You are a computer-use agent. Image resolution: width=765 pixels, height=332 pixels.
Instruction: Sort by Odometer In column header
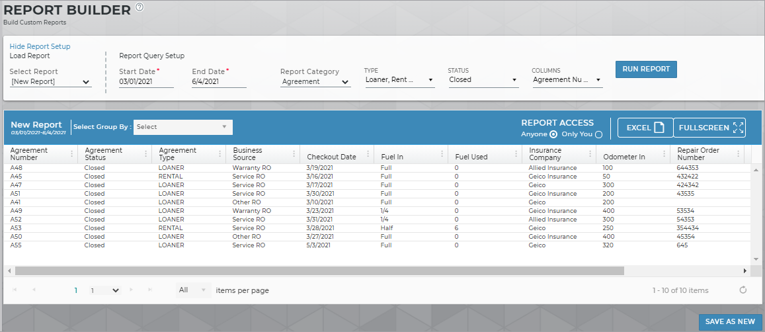[624, 157]
